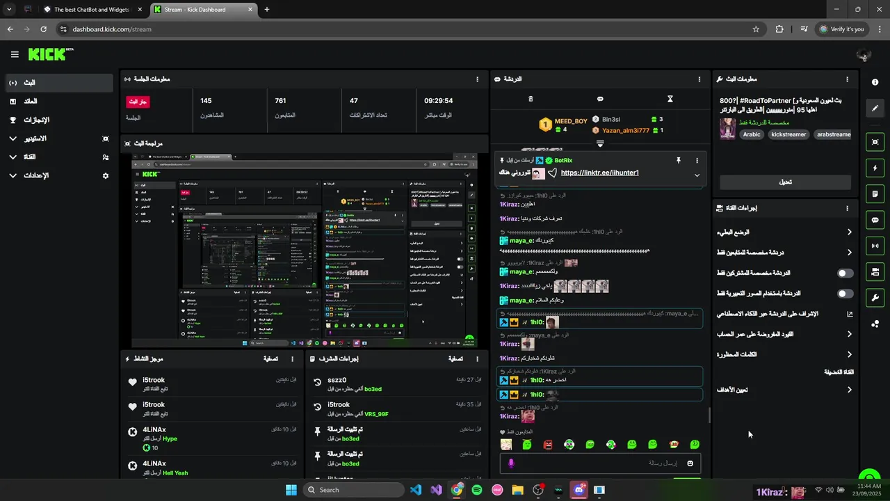This screenshot has height=501, width=890.
Task: Expand banned words chevron
Action: [849, 354]
